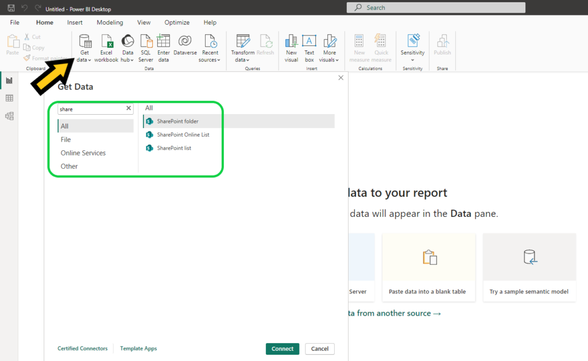Click Try a sample semantic model card

click(529, 267)
